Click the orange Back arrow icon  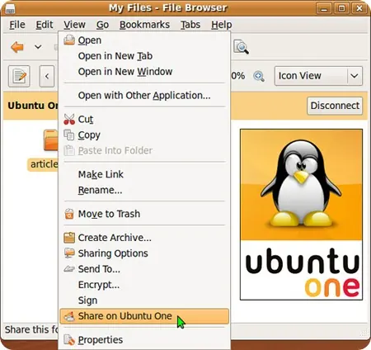pos(17,47)
